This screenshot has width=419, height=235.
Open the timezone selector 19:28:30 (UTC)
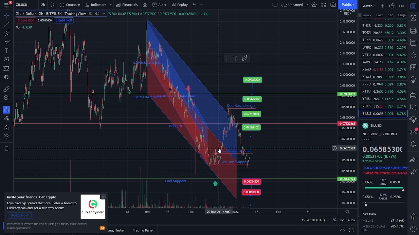click(313, 220)
